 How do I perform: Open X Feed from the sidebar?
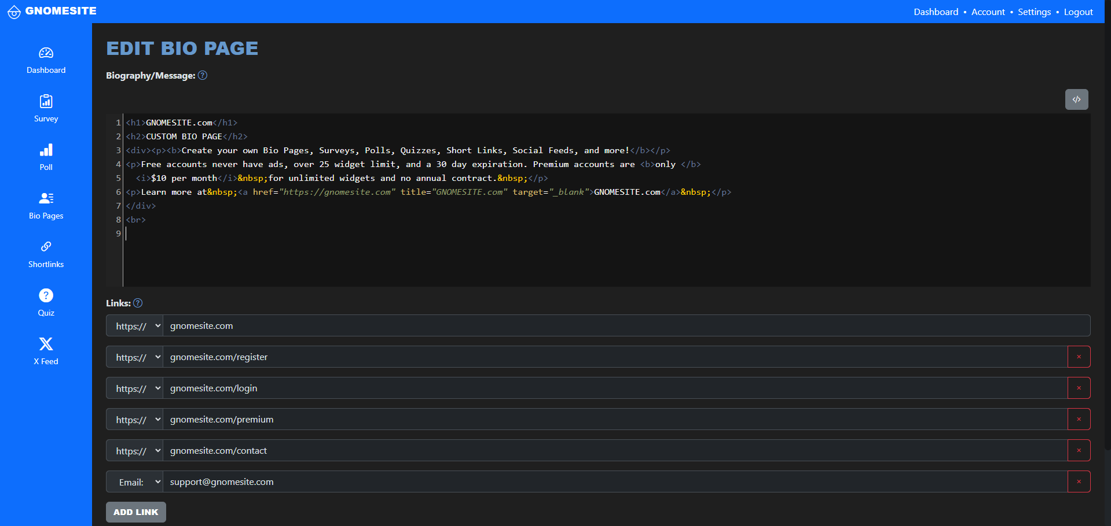pyautogui.click(x=46, y=352)
